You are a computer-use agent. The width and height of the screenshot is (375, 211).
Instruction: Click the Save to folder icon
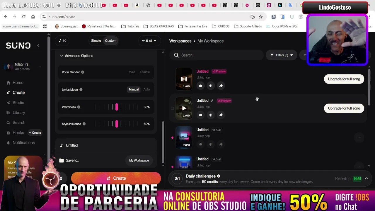click(x=61, y=160)
